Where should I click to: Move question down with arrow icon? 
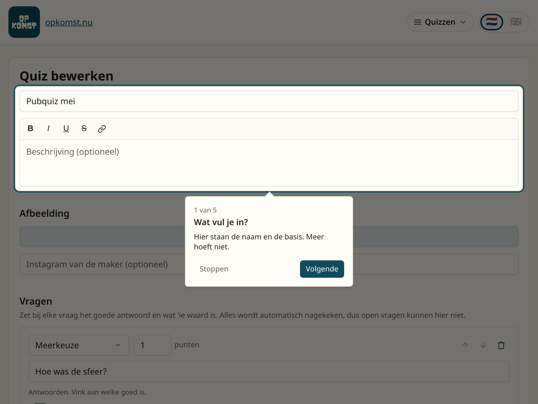[483, 345]
